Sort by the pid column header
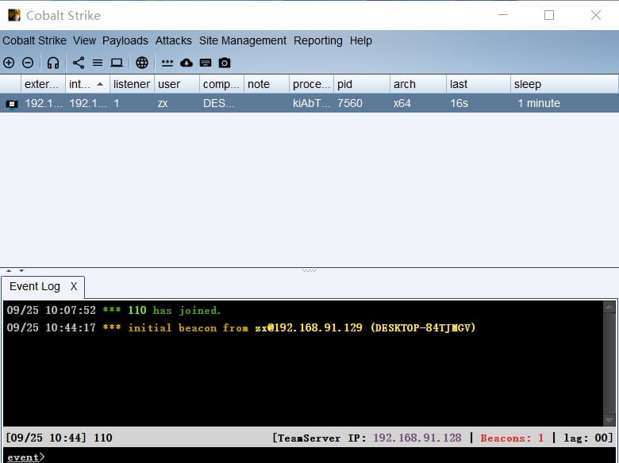This screenshot has height=463, width=619. click(362, 84)
